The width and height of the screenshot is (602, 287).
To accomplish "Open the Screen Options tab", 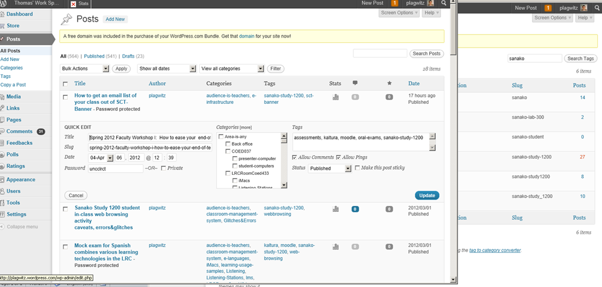I will point(400,13).
